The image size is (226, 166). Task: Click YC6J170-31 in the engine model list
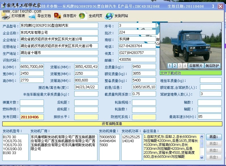pyautogui.click(x=12, y=141)
